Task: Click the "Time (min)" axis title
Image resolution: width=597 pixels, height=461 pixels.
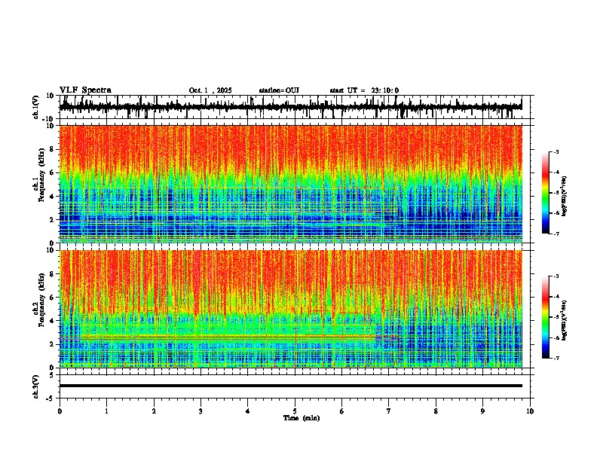Action: 302,418
